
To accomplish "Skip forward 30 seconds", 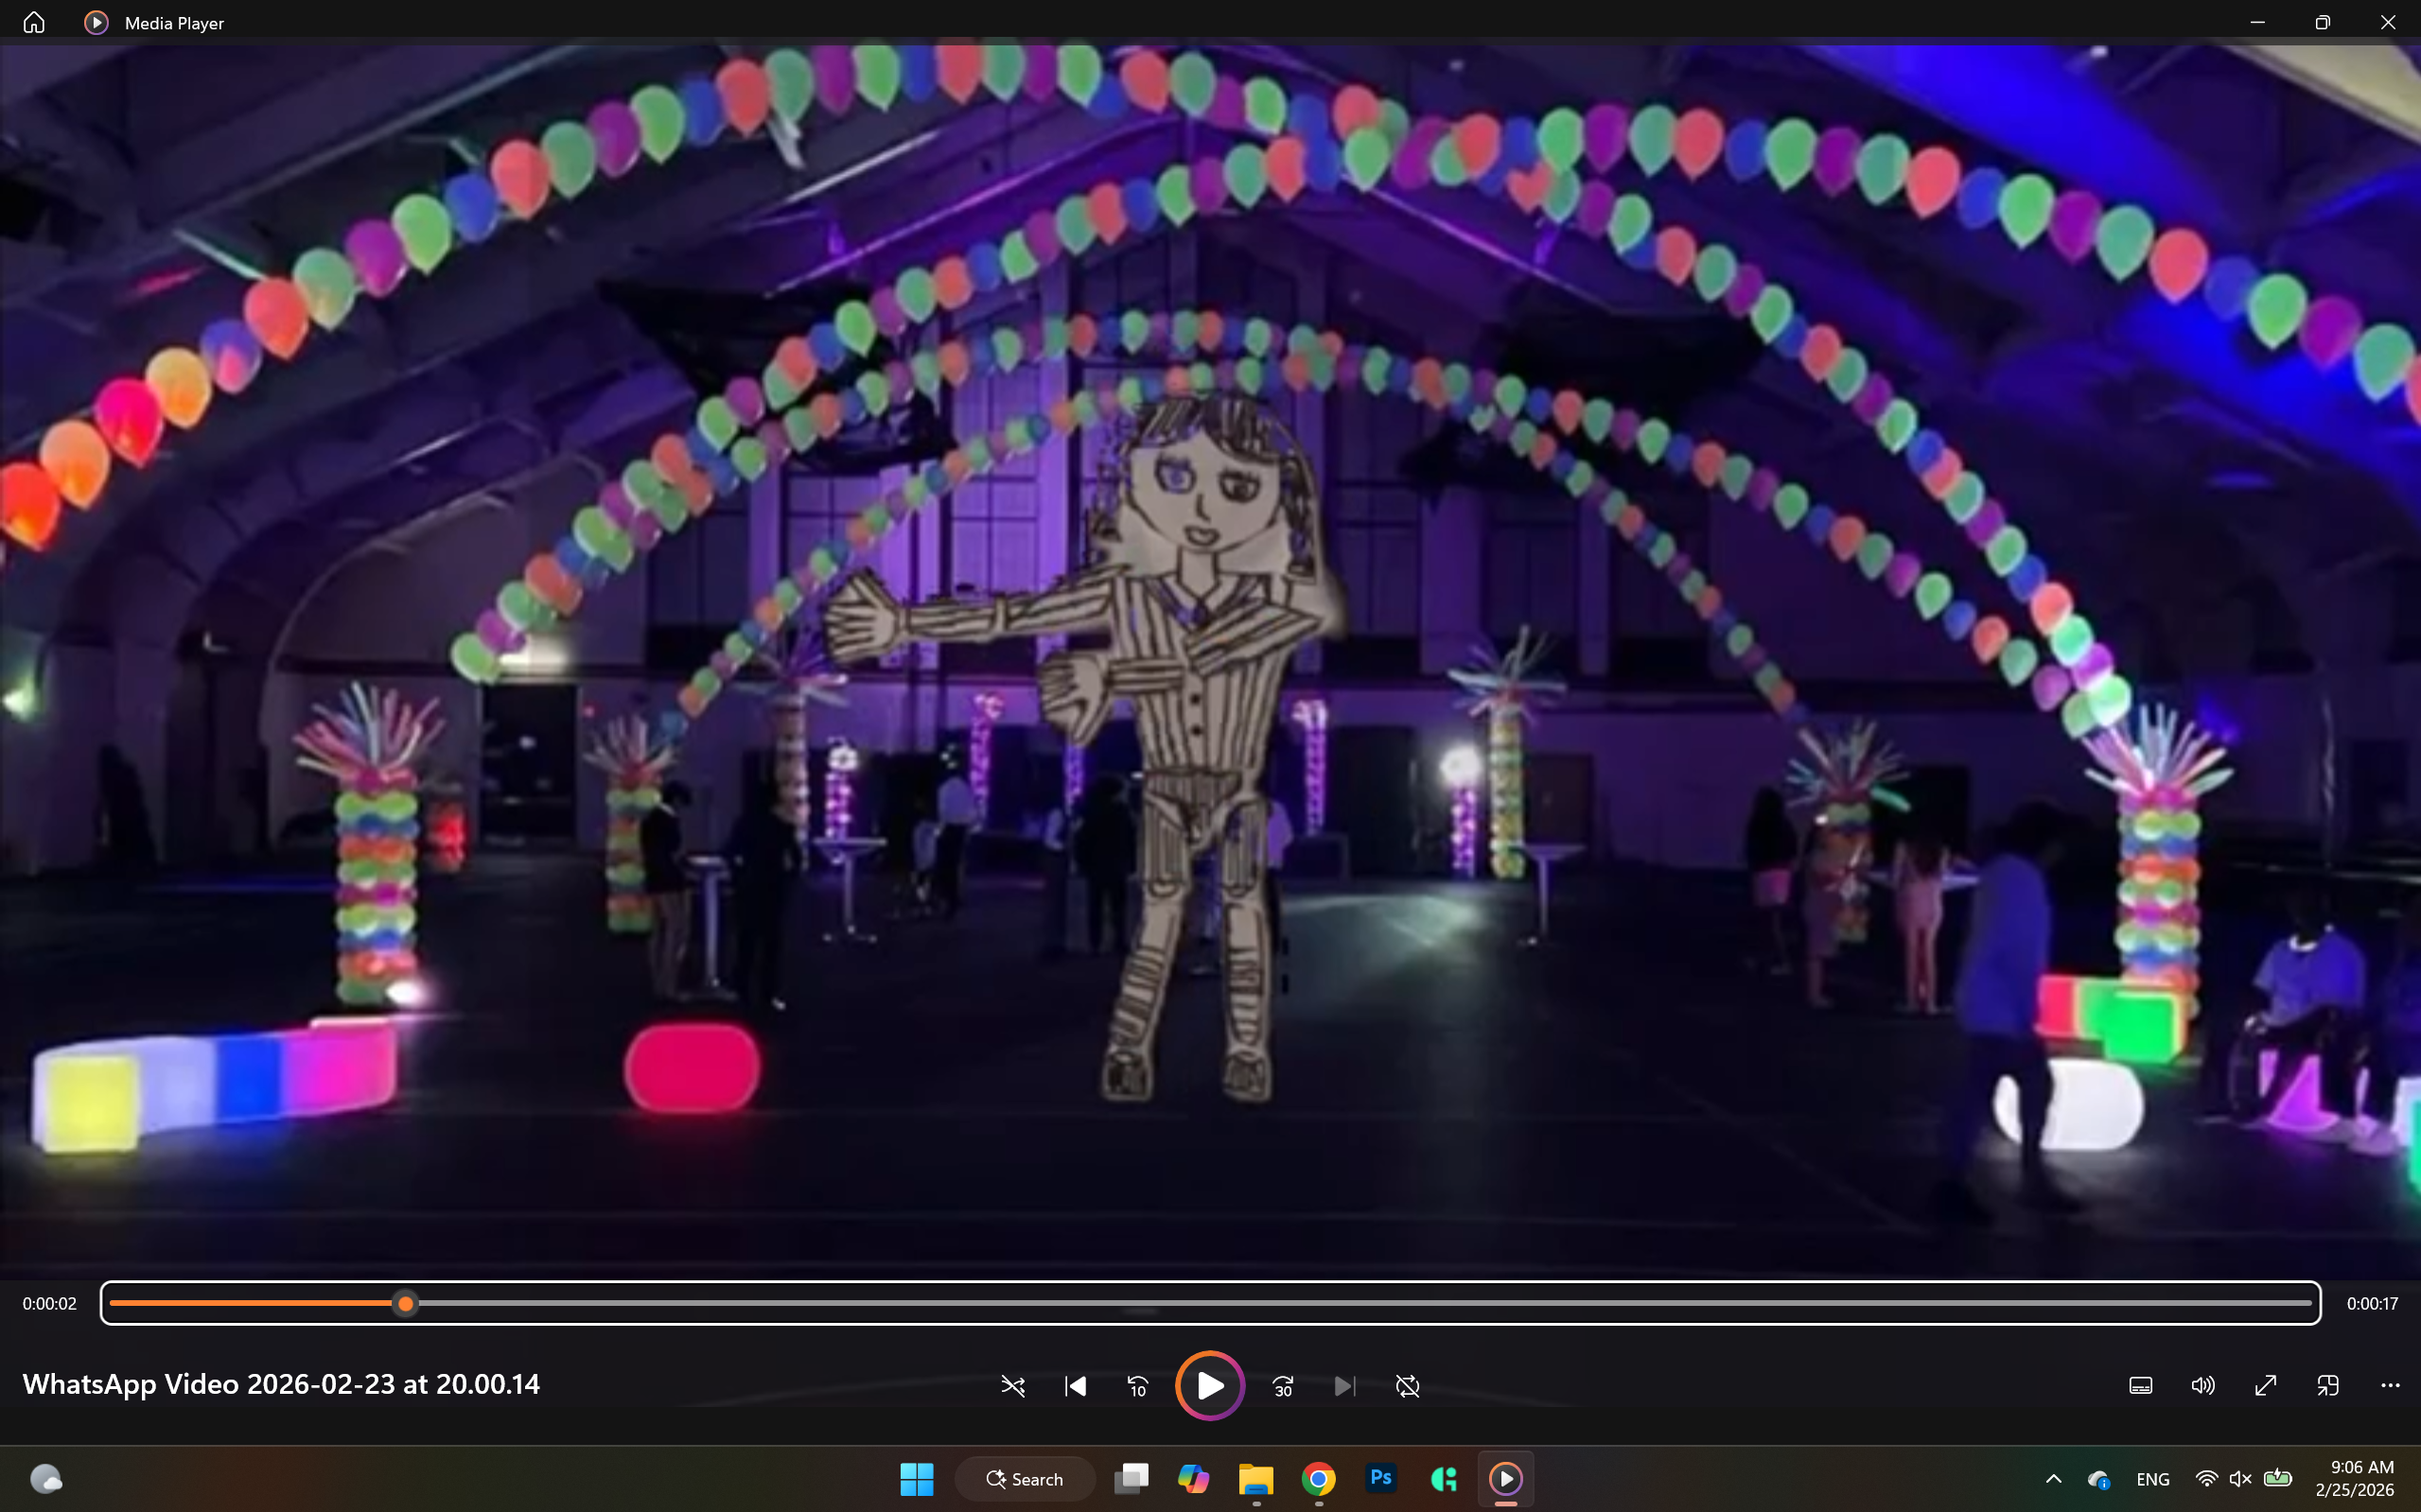I will 1283,1386.
